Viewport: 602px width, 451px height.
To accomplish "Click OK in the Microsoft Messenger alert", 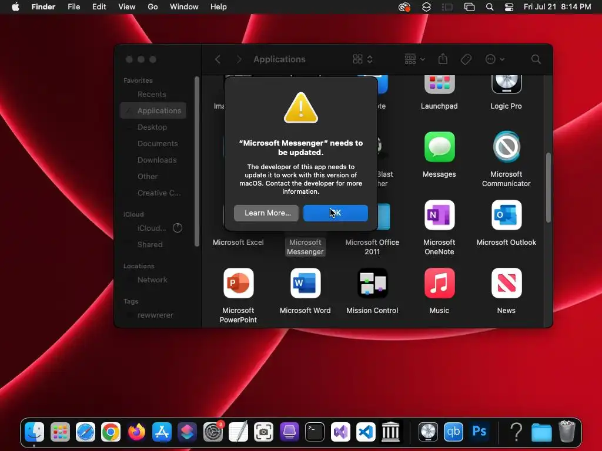I will coord(335,213).
